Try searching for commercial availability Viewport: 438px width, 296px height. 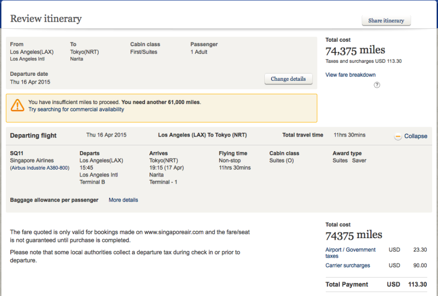click(76, 109)
